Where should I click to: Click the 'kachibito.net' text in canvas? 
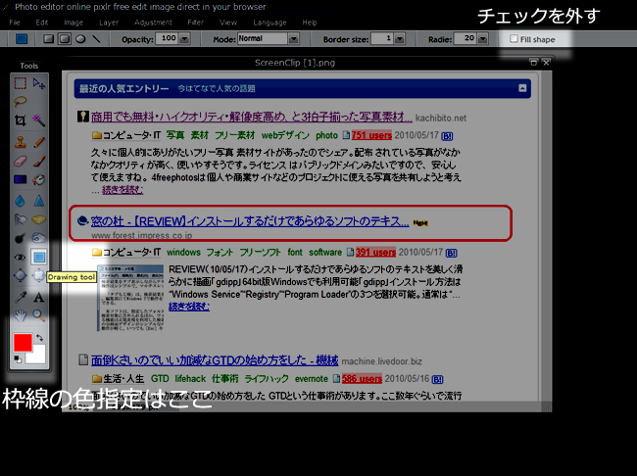[441, 119]
